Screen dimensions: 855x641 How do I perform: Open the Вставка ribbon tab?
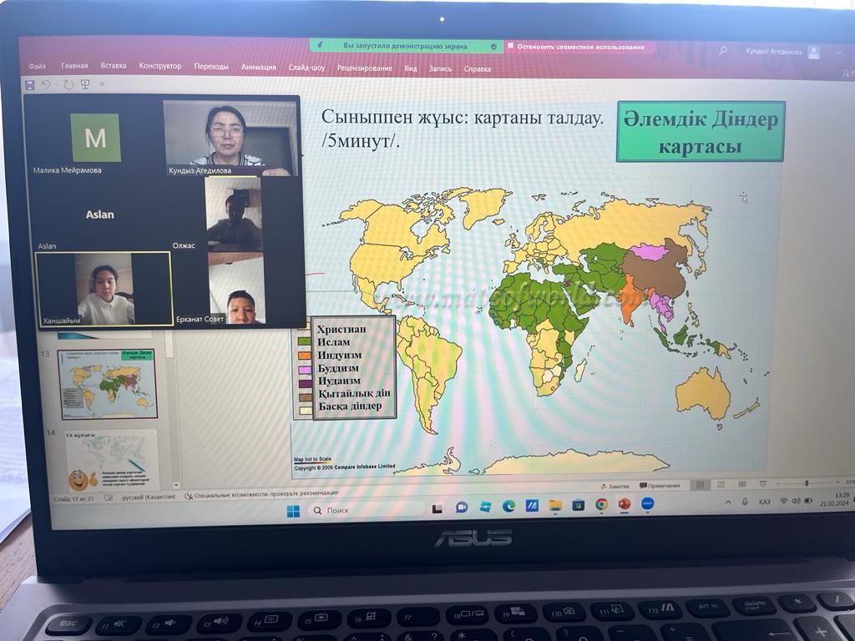coord(114,66)
